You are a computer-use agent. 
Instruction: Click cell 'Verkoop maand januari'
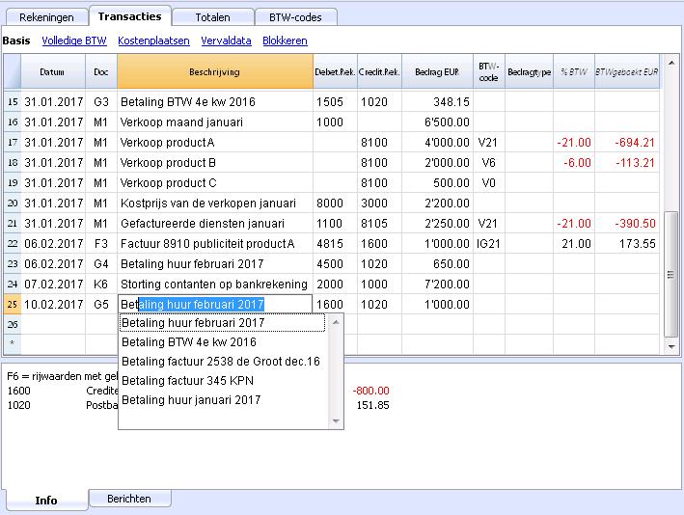pos(215,122)
